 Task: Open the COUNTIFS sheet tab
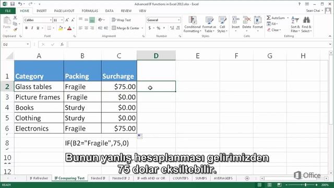[x=181, y=178]
